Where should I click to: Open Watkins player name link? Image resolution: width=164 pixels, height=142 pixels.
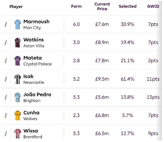(34, 40)
